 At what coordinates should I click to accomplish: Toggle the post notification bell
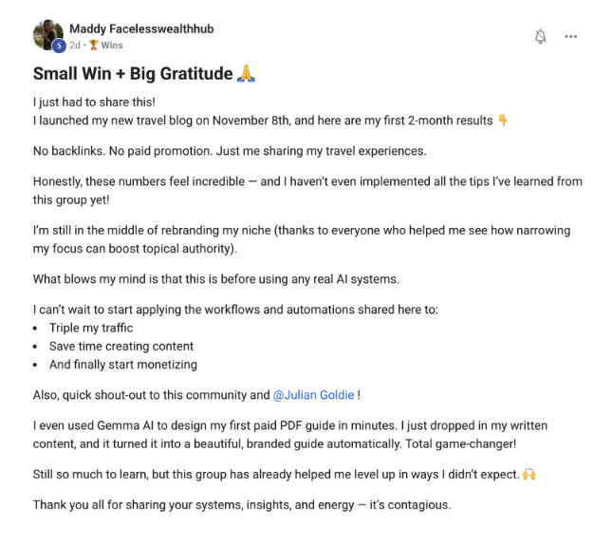[x=541, y=37]
